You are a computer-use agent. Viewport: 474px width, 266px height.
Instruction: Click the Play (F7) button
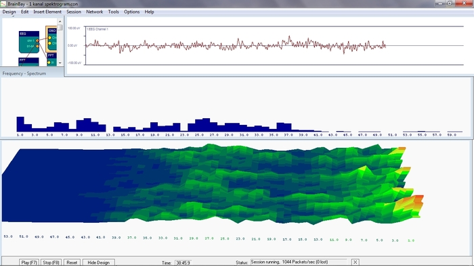(29, 263)
